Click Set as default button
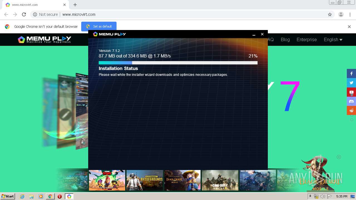356x200 pixels. click(x=99, y=26)
